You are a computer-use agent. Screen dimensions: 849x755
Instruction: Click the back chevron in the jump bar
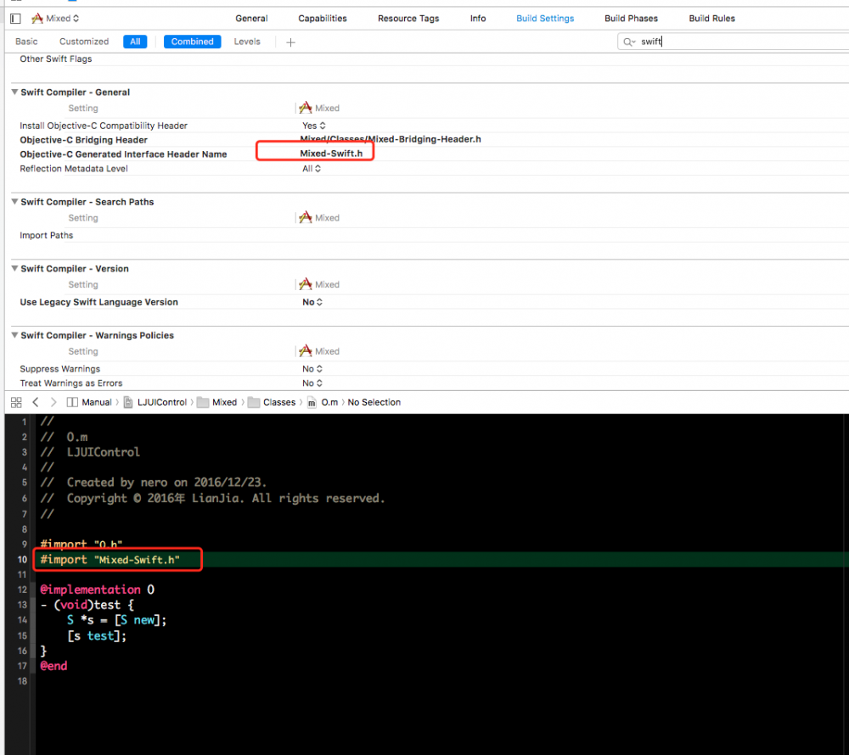[35, 402]
